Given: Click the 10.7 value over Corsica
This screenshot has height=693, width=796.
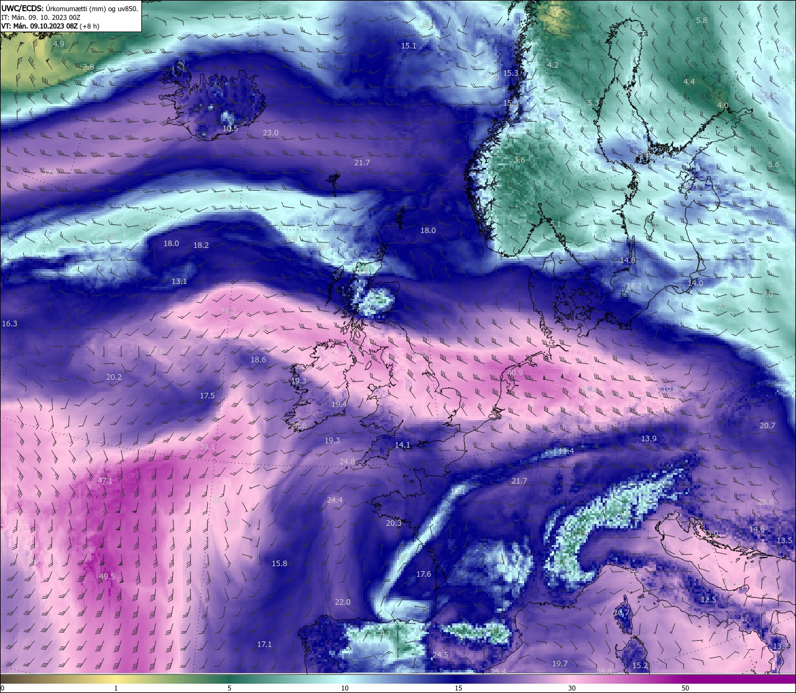Looking at the screenshot, I should [x=622, y=613].
